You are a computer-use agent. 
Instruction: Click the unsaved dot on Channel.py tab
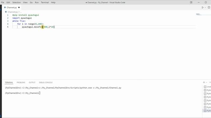[x=19, y=8]
